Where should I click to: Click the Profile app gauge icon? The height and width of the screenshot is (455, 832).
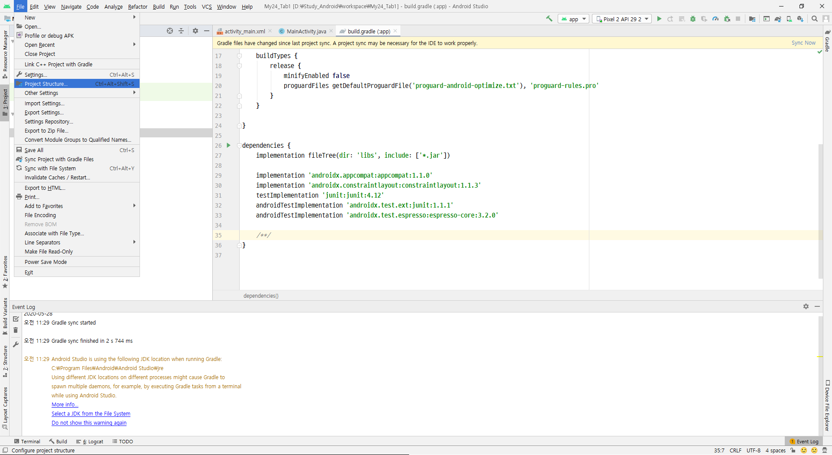(x=715, y=19)
